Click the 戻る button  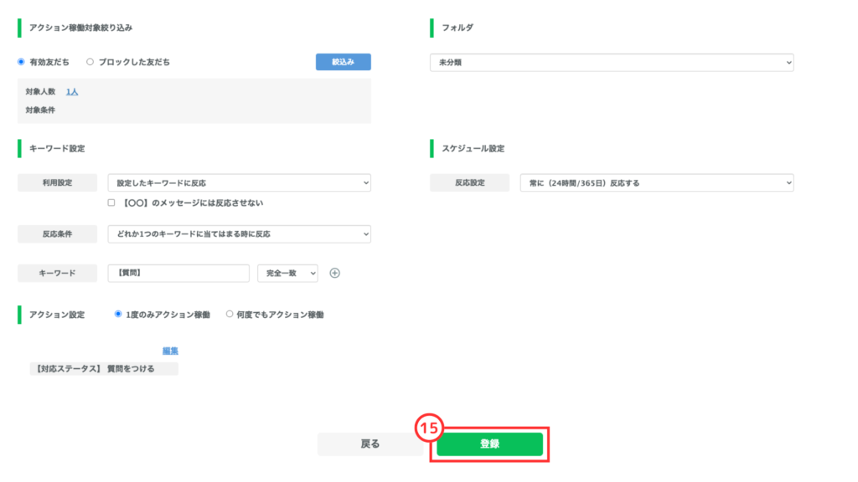(x=370, y=444)
